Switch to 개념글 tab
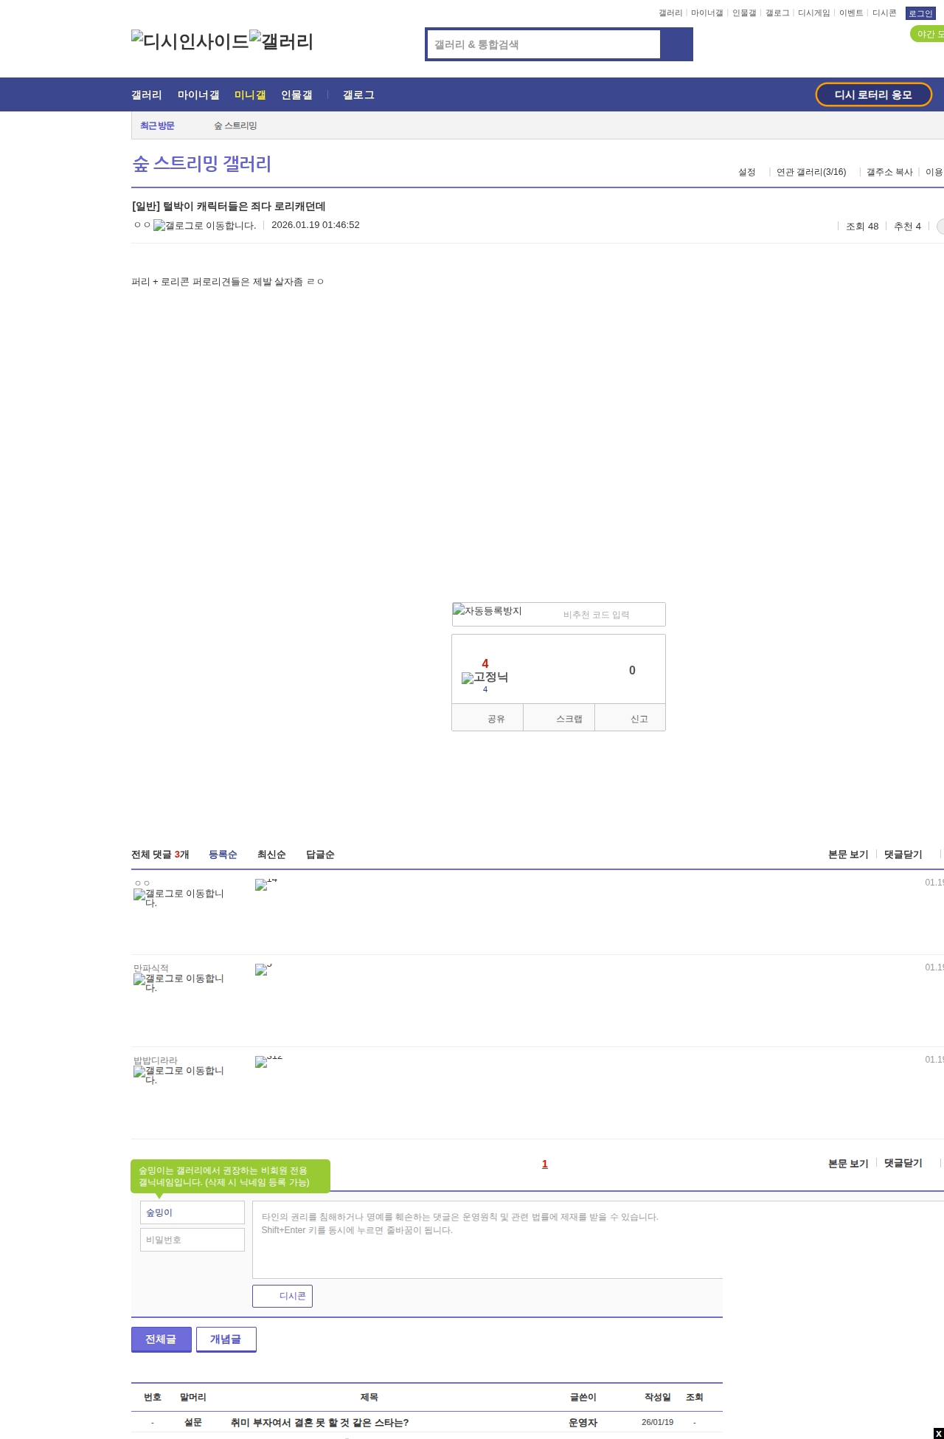 (226, 1339)
